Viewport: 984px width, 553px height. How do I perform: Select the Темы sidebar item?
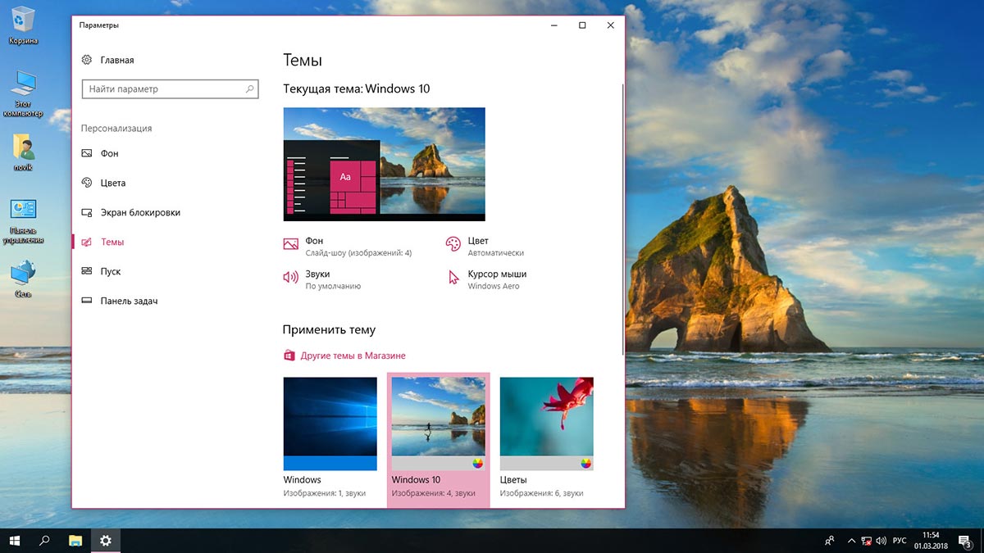[112, 242]
